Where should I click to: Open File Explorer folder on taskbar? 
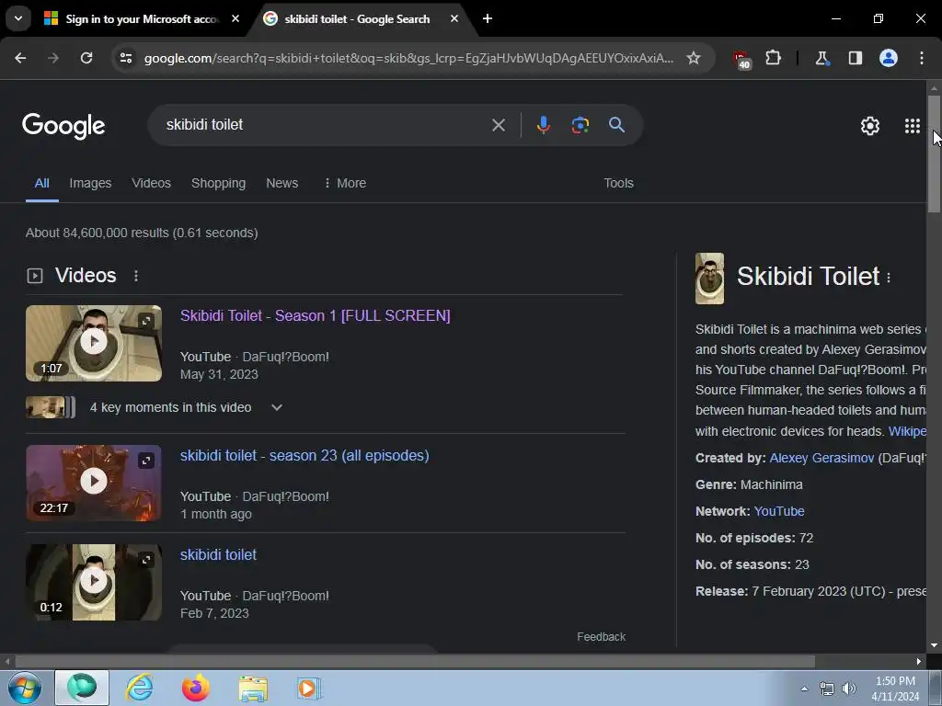click(x=253, y=689)
